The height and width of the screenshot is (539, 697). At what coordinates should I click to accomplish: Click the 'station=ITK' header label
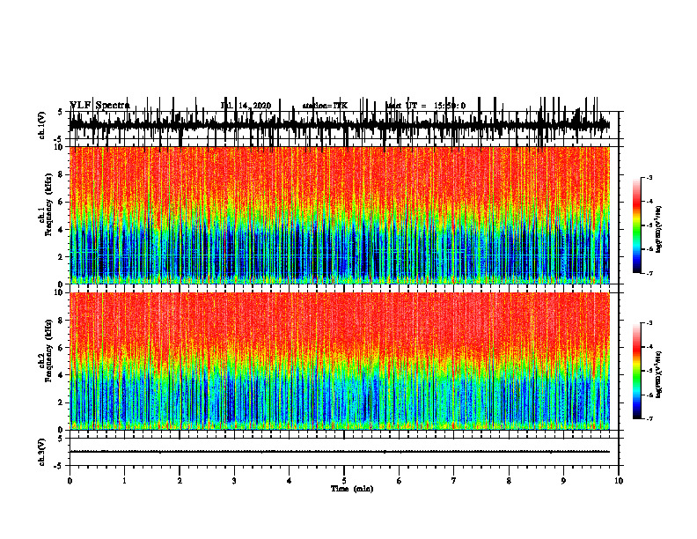tap(325, 106)
